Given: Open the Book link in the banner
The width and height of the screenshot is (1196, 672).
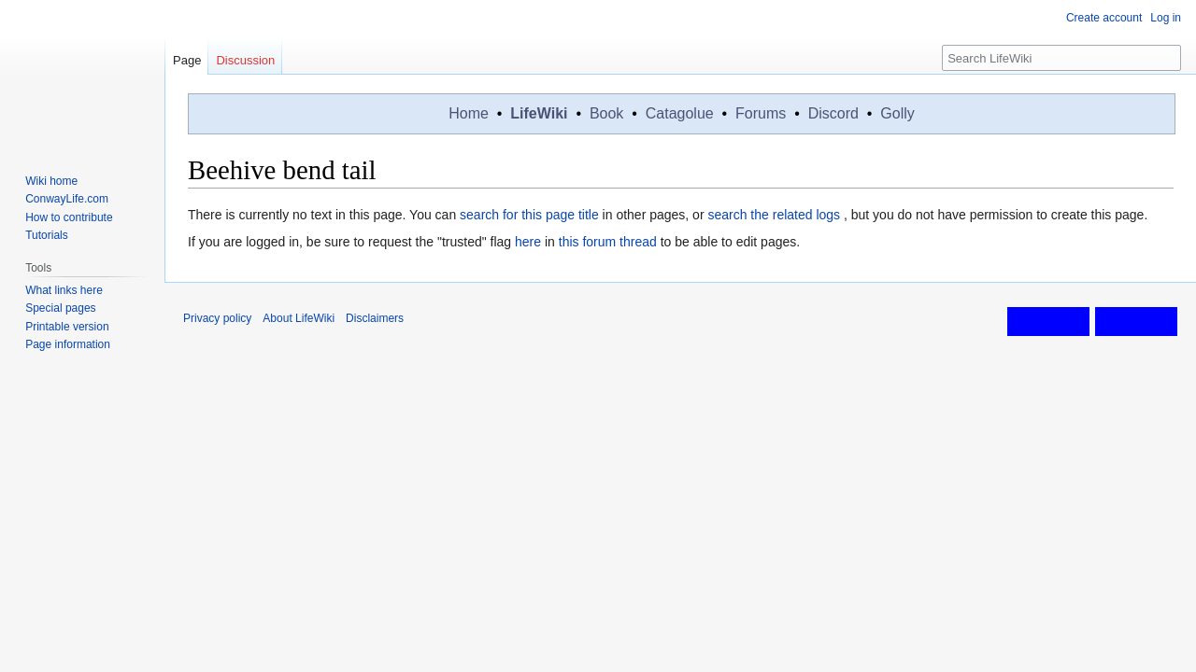Looking at the screenshot, I should pyautogui.click(x=605, y=114).
